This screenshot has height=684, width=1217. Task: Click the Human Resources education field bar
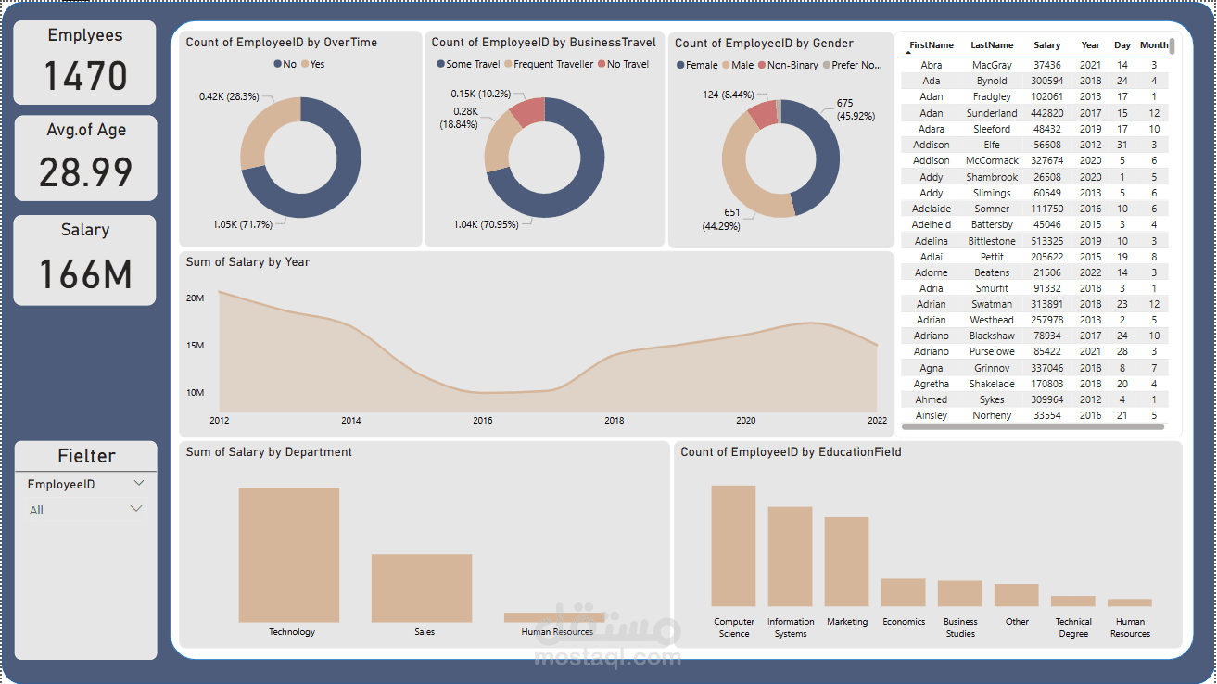[1129, 602]
